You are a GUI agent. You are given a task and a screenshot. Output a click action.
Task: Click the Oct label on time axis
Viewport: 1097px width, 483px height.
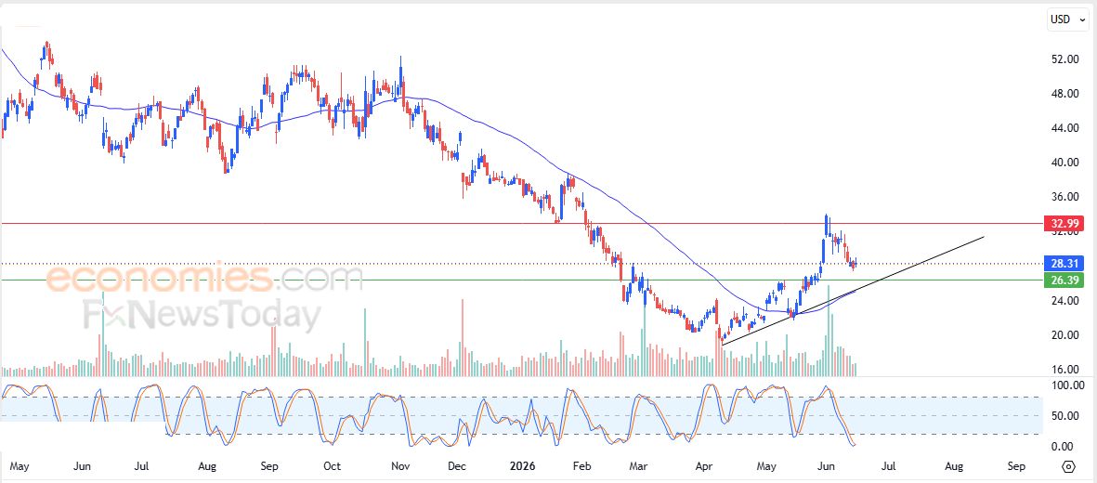[x=333, y=466]
